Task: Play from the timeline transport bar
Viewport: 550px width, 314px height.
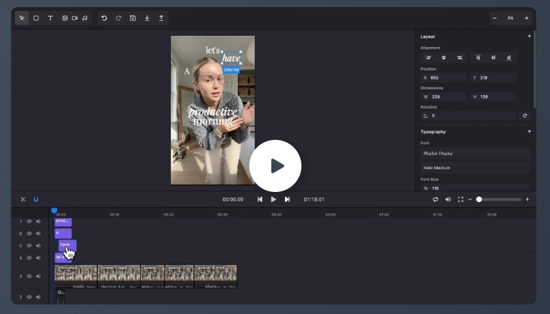Action: point(274,199)
